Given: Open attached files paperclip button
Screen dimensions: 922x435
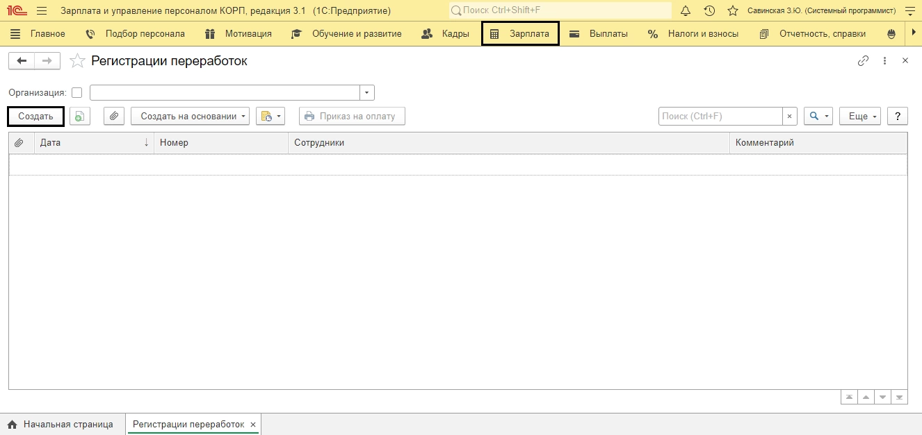Looking at the screenshot, I should [114, 117].
